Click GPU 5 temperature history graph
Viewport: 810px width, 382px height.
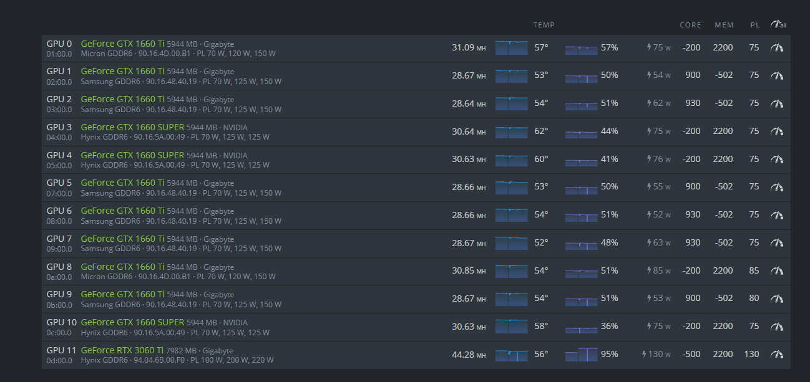coord(511,187)
